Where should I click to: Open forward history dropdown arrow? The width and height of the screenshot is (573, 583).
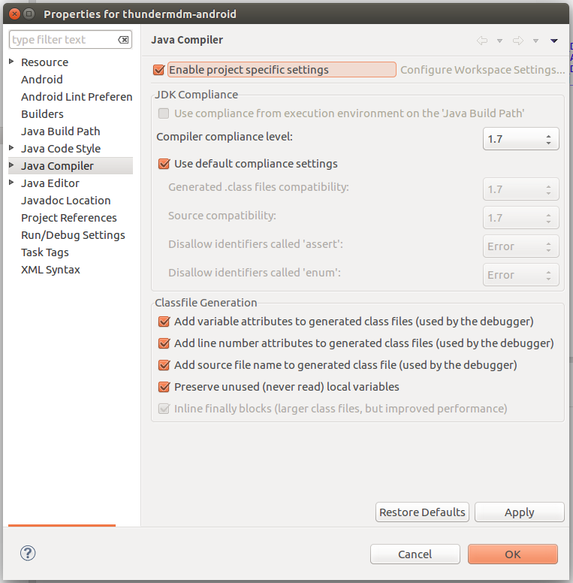[x=536, y=41]
